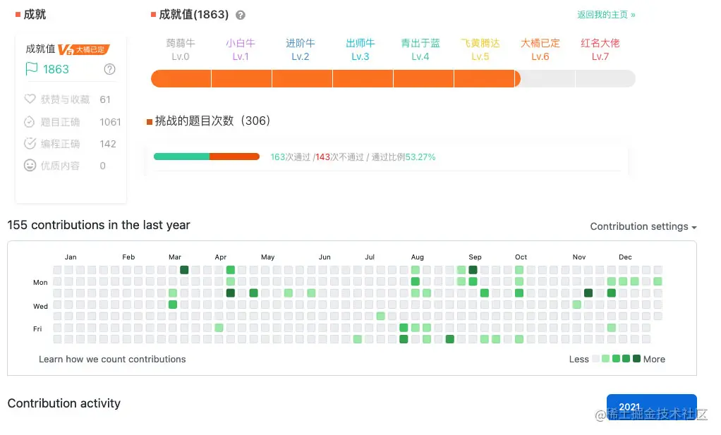Click the check icon beside 题目正确
This screenshot has width=721, height=435.
point(29,122)
